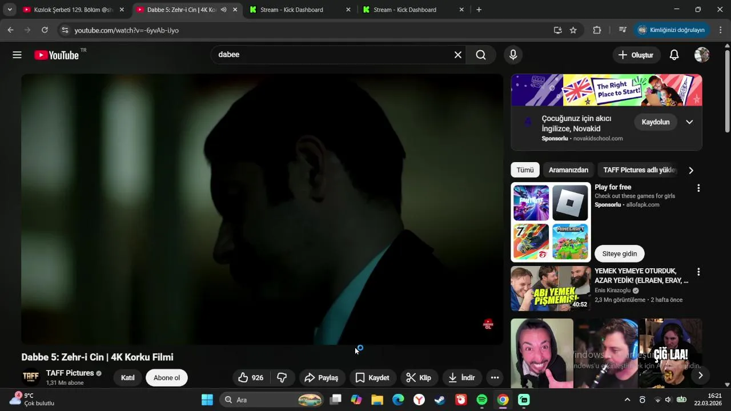Open Enis Kirazoglu channel name
Image resolution: width=731 pixels, height=411 pixels.
tap(613, 291)
